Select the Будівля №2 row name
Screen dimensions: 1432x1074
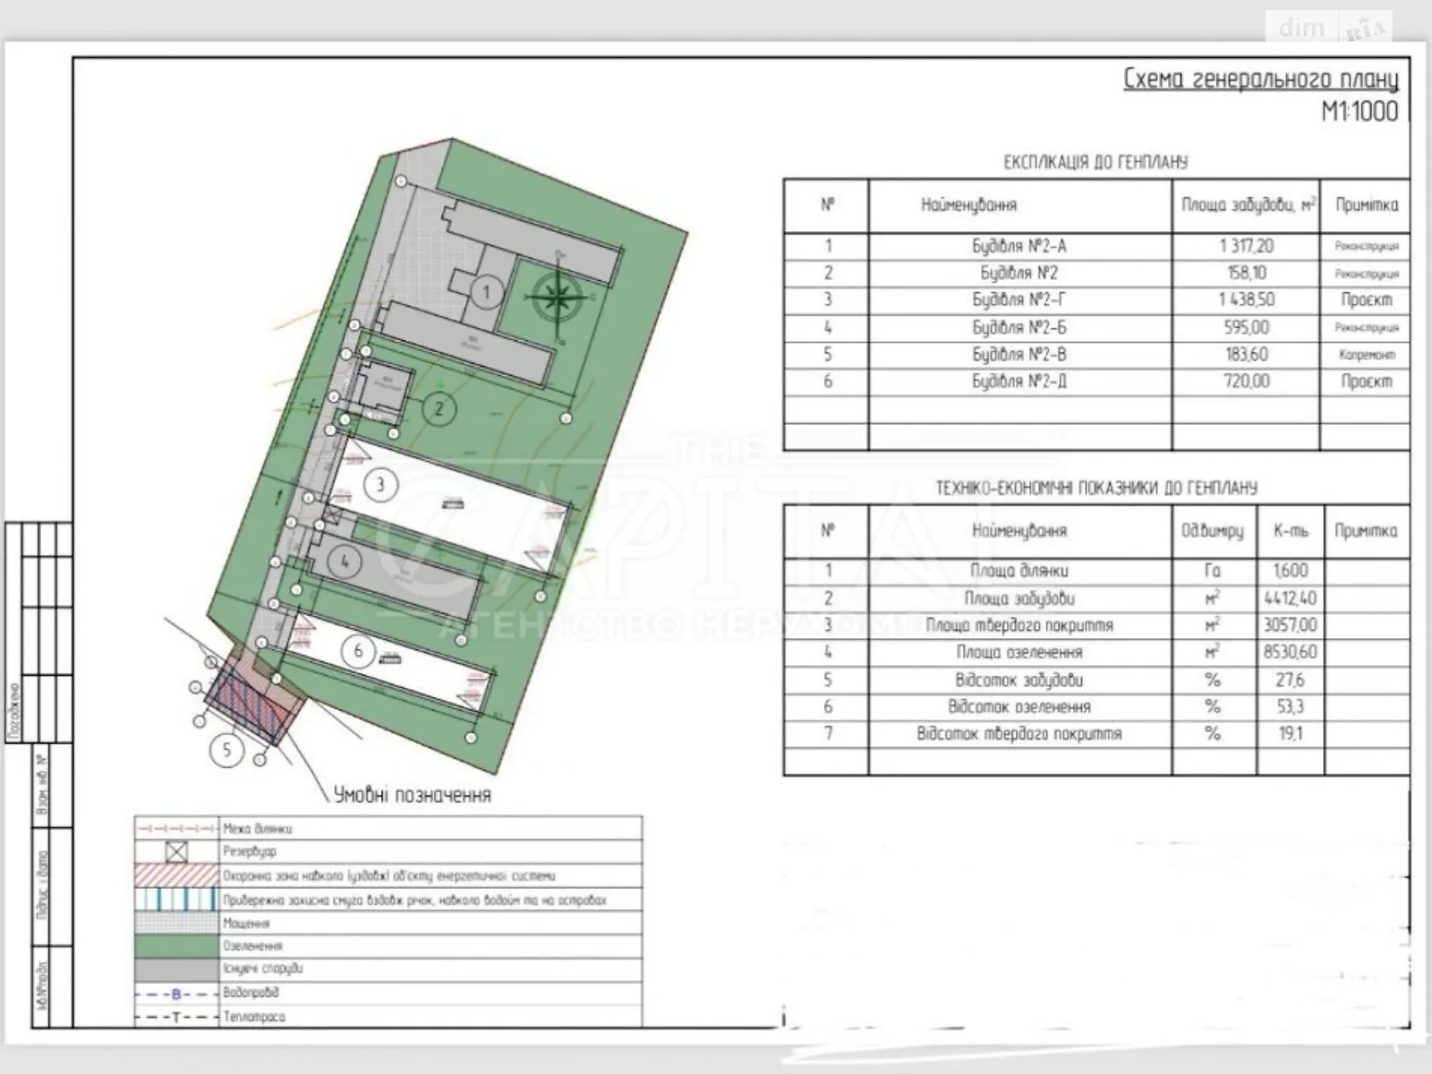pyautogui.click(x=1019, y=273)
